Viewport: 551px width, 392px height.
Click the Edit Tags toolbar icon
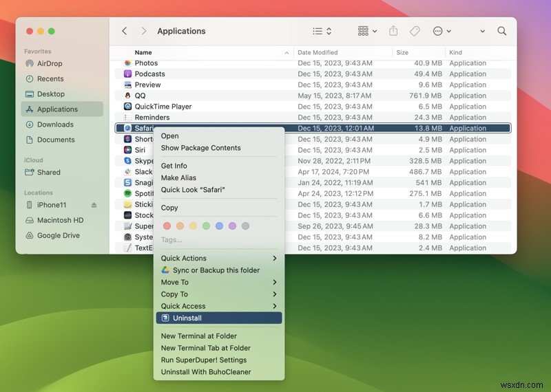[415, 31]
